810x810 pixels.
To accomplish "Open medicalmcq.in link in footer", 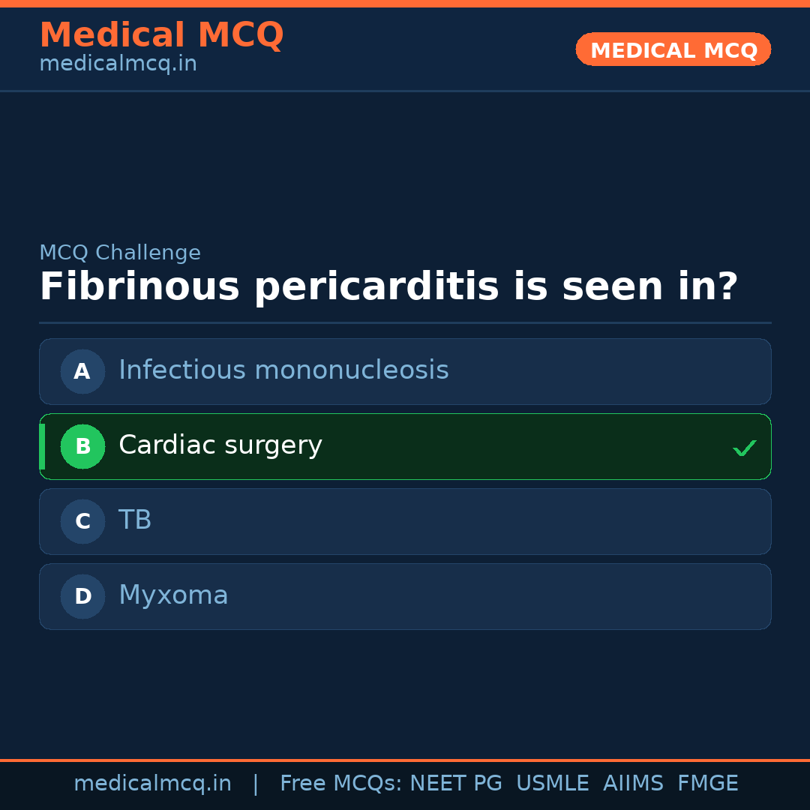I will pos(152,784).
